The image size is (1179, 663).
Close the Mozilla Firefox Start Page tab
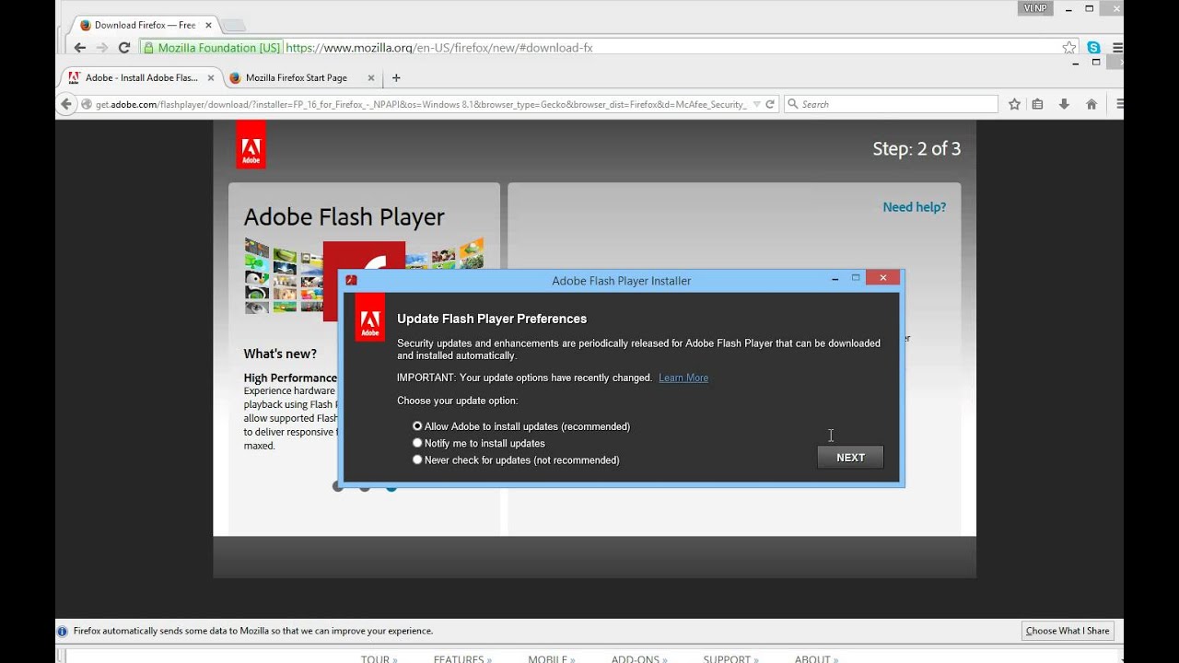click(x=370, y=78)
